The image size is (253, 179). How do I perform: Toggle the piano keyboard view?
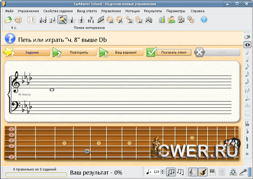pos(212,172)
